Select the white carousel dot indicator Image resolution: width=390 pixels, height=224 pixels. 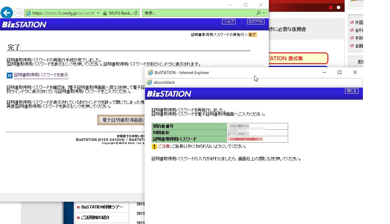click(x=339, y=7)
